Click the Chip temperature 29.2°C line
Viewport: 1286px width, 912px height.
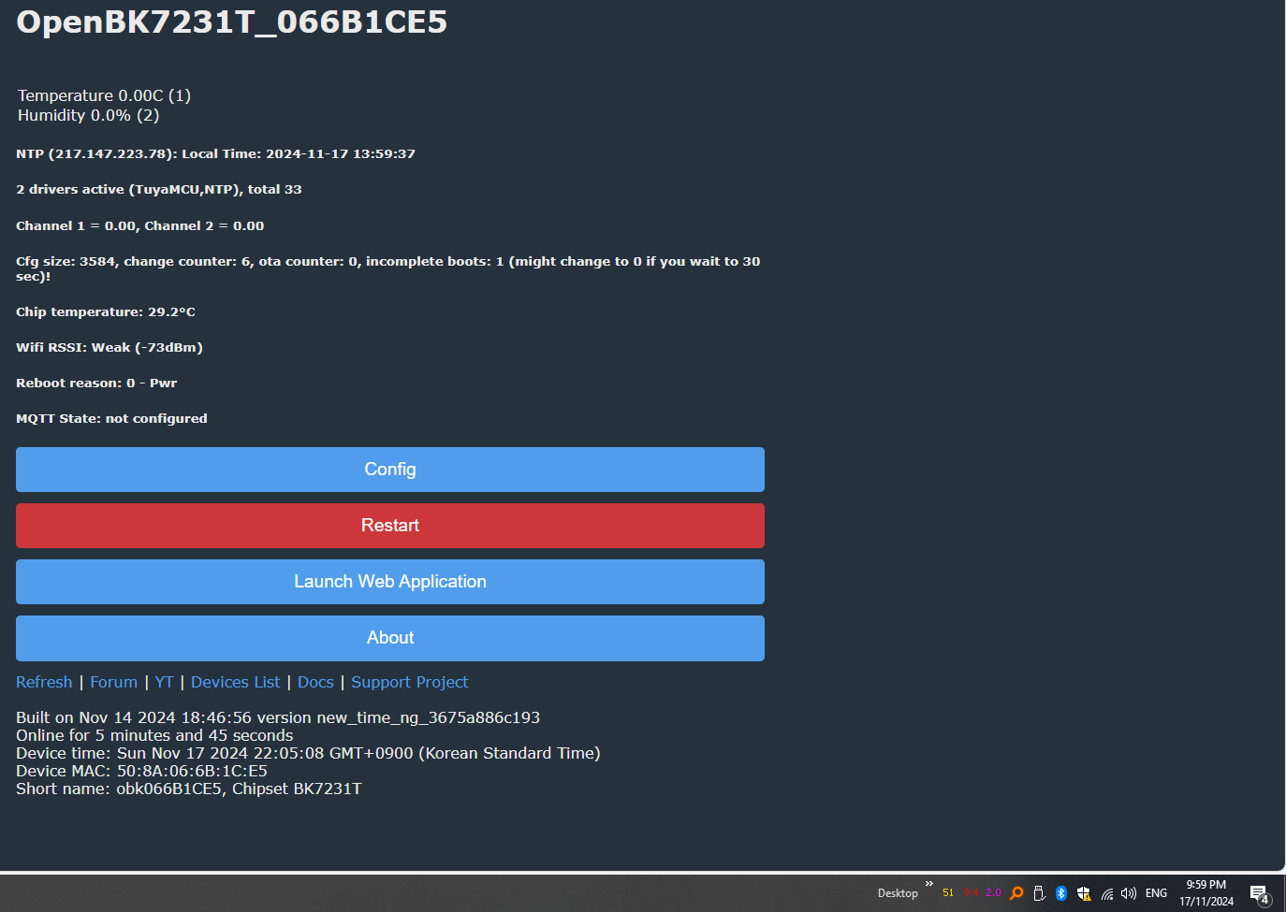click(x=106, y=311)
